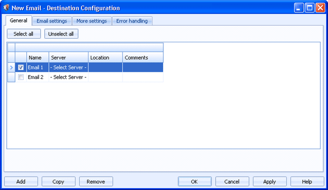Click the row indicator arrow for Email 1
The width and height of the screenshot is (328, 190).
point(11,68)
